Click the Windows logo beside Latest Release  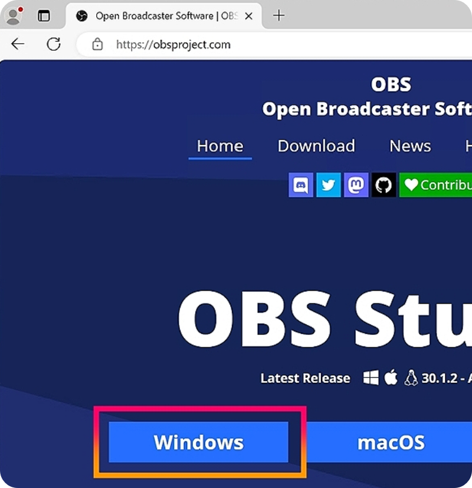coord(371,378)
